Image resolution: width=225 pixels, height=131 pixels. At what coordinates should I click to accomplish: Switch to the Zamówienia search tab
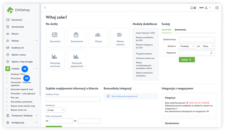180,30
